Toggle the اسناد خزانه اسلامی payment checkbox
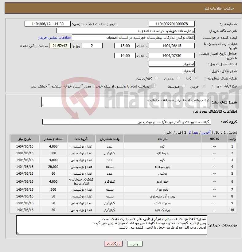Screen dimensions: 242x252 (x=154, y=86)
